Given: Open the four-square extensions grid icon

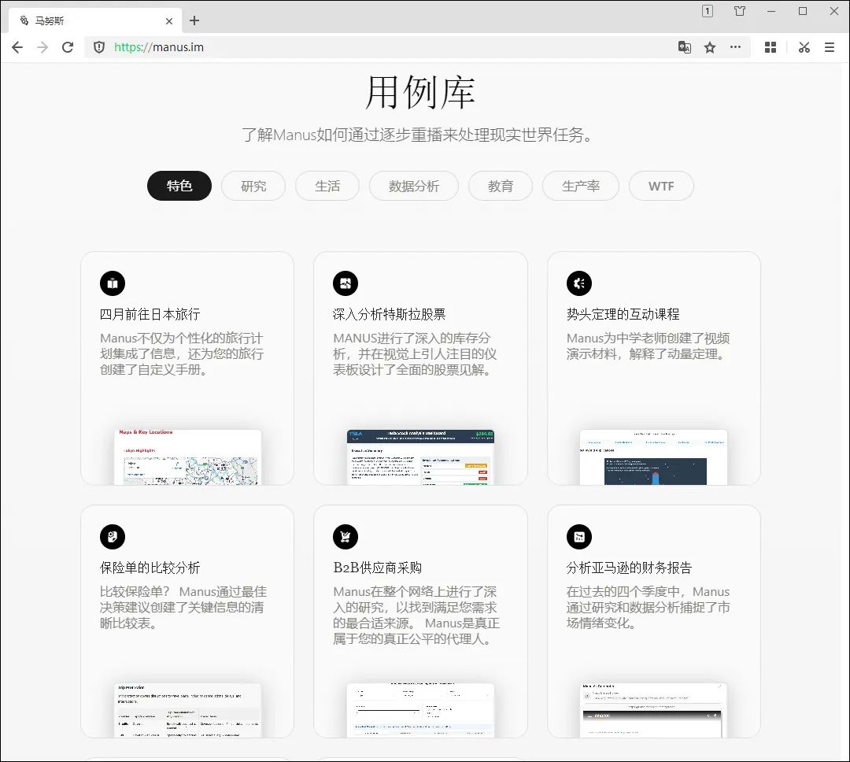Looking at the screenshot, I should click(x=771, y=47).
